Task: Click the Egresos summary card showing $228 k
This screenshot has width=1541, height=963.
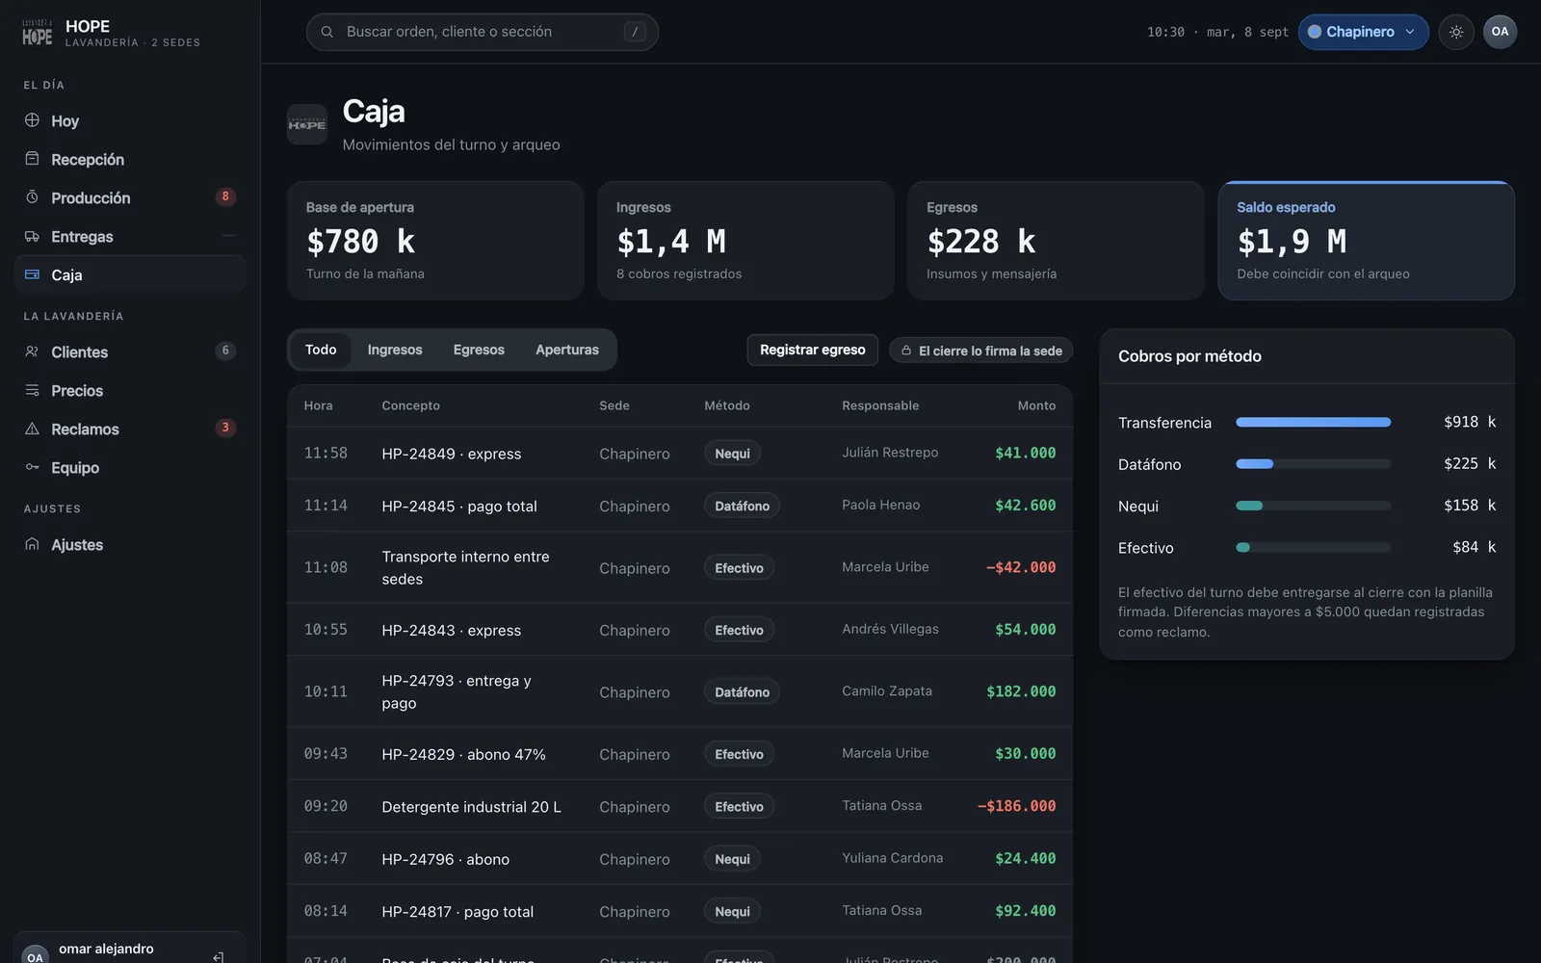Action: pyautogui.click(x=1056, y=241)
